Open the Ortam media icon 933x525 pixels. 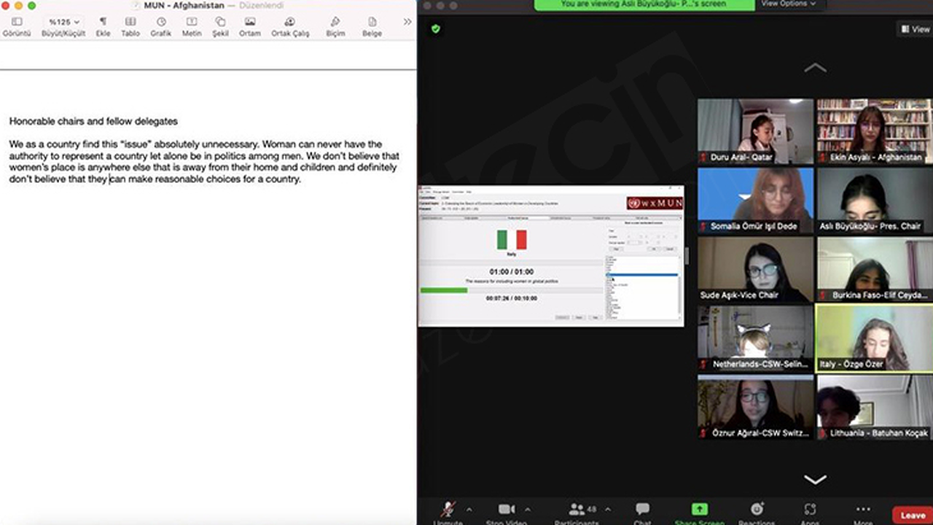pos(250,22)
